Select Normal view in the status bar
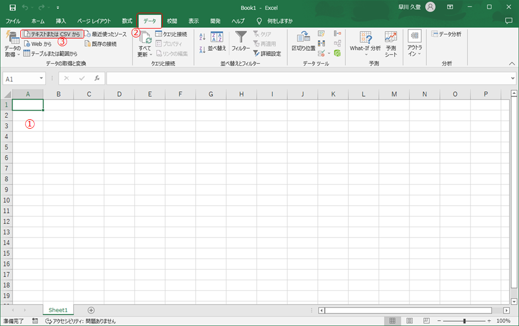519x326 pixels. click(392, 321)
